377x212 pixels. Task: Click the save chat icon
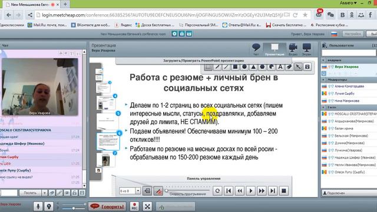(x=82, y=193)
